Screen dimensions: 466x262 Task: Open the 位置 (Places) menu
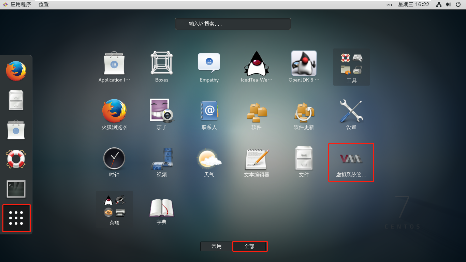click(x=44, y=4)
